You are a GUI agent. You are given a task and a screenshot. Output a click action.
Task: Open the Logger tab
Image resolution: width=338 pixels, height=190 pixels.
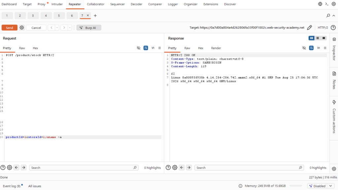pyautogui.click(x=173, y=4)
